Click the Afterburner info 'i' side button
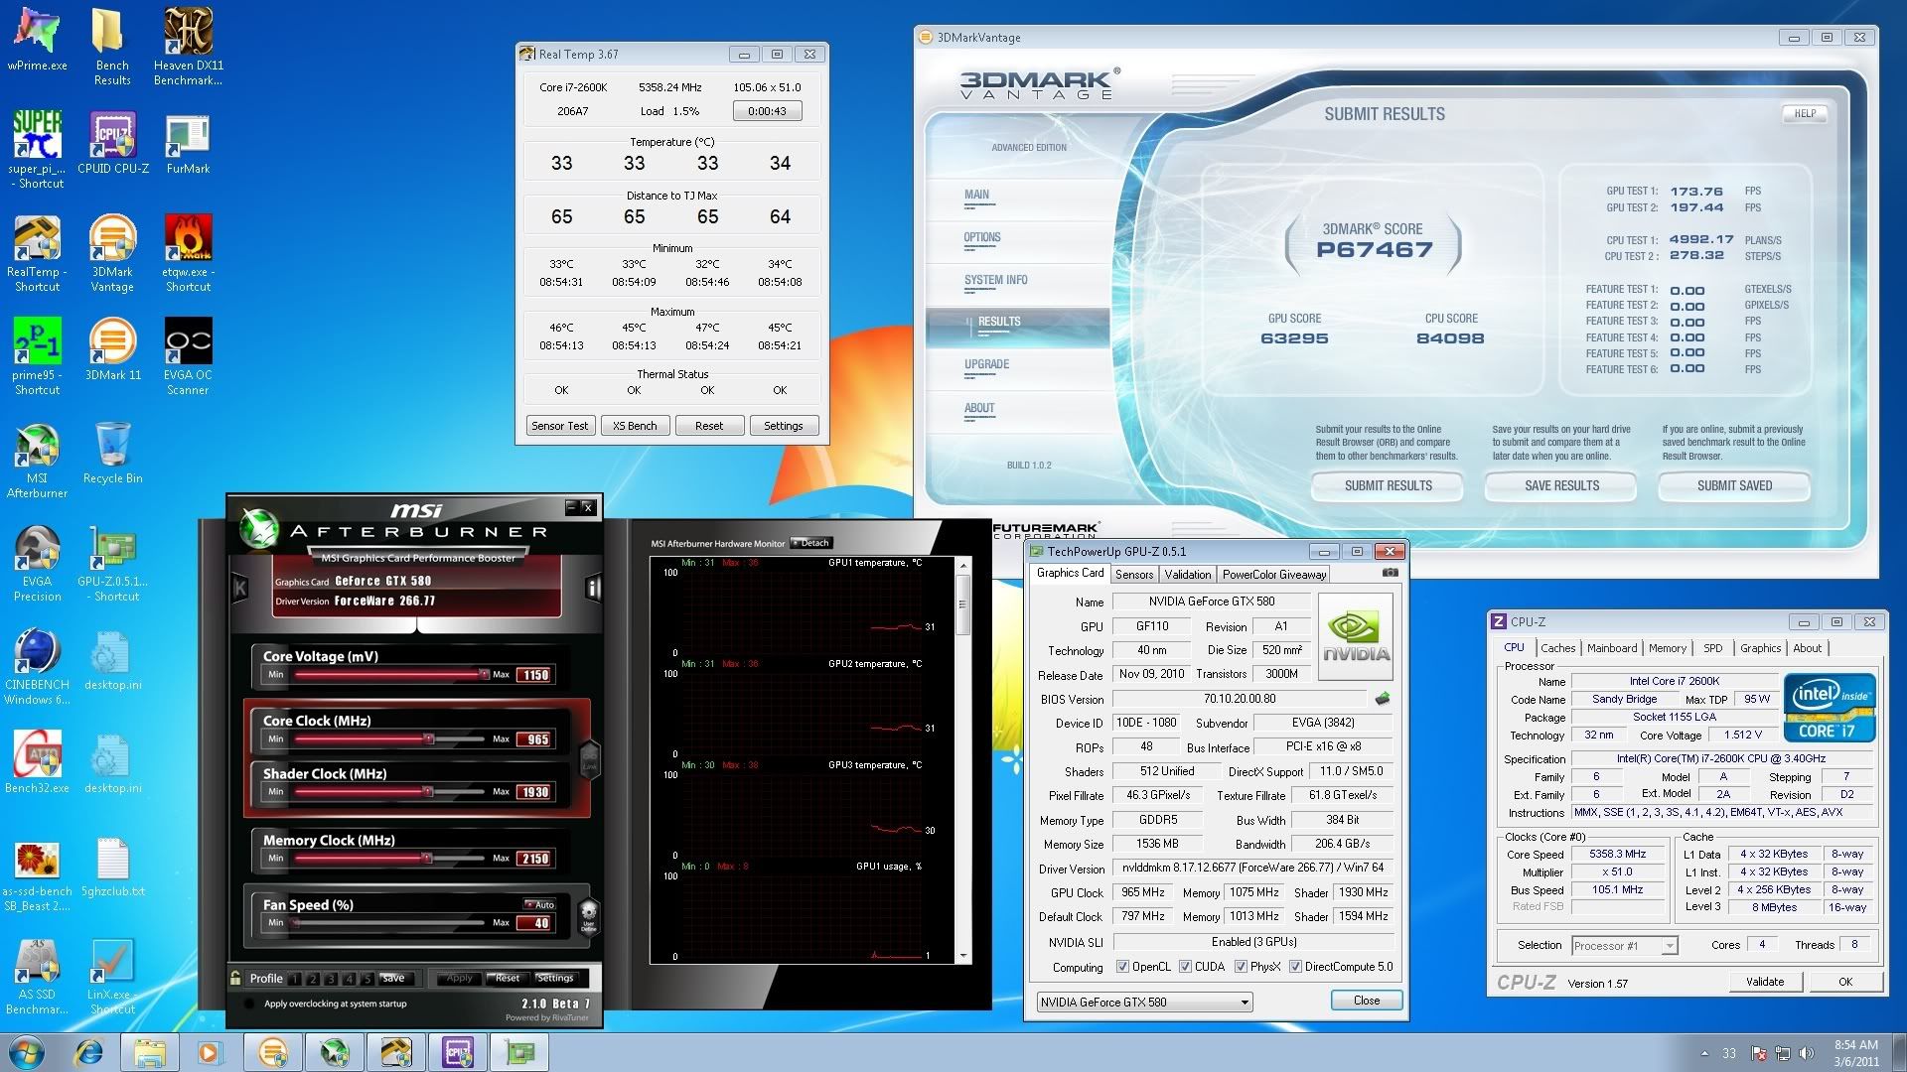Screen dimensions: 1907x1072 pyautogui.click(x=593, y=589)
